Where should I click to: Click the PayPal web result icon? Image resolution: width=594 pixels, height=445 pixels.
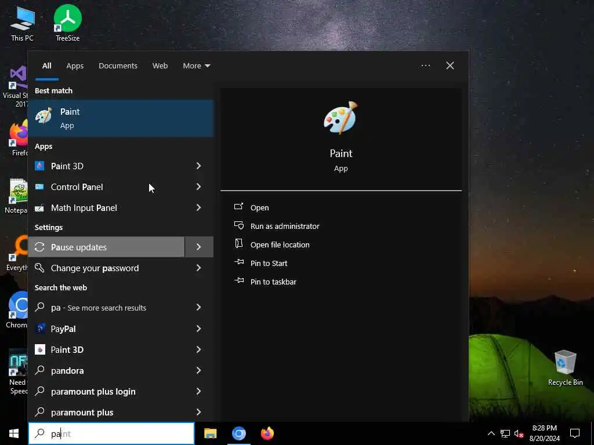pos(40,329)
